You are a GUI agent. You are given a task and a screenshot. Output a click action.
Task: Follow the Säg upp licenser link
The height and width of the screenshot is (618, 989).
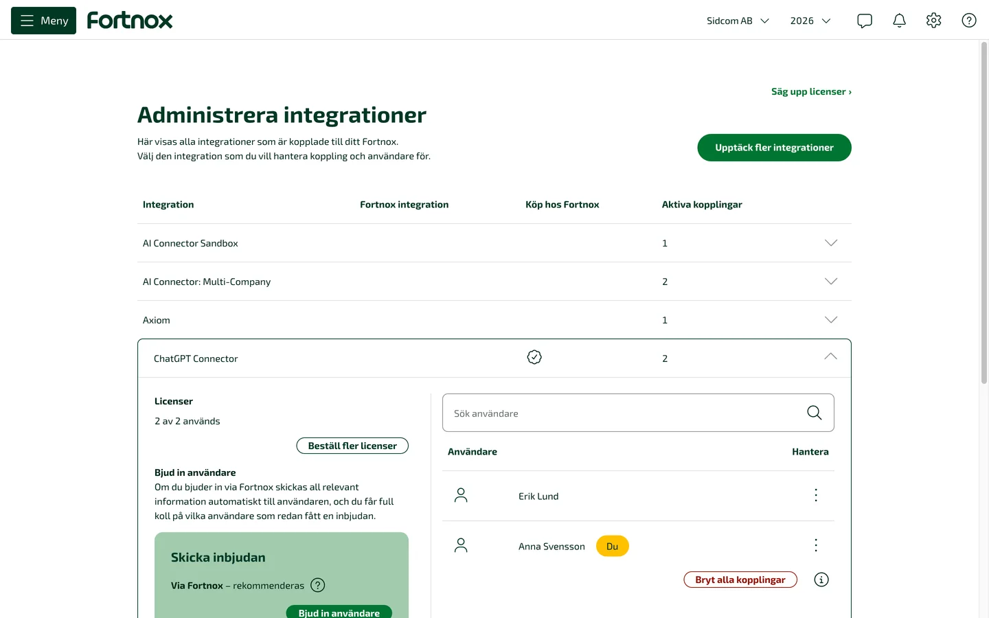click(x=811, y=91)
